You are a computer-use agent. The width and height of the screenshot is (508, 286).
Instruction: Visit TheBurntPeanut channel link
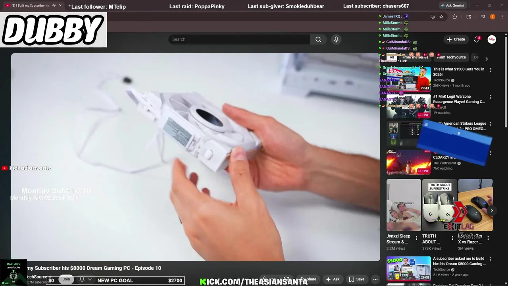(444, 163)
